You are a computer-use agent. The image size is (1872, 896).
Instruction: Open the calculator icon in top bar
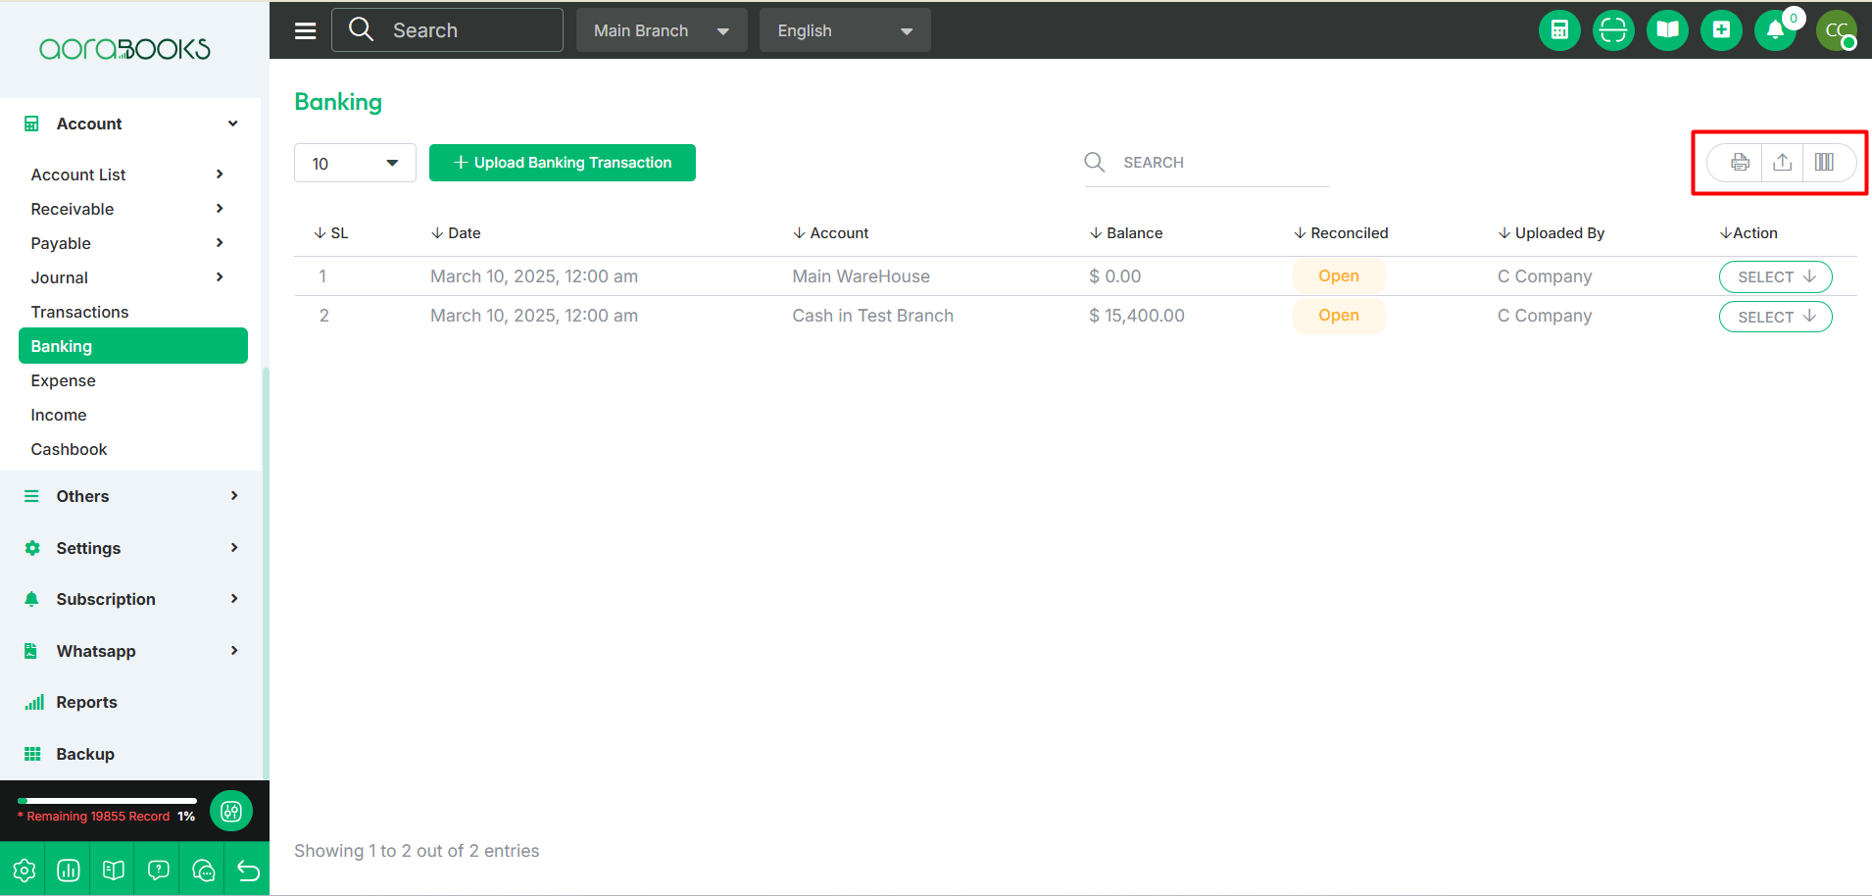(x=1559, y=30)
